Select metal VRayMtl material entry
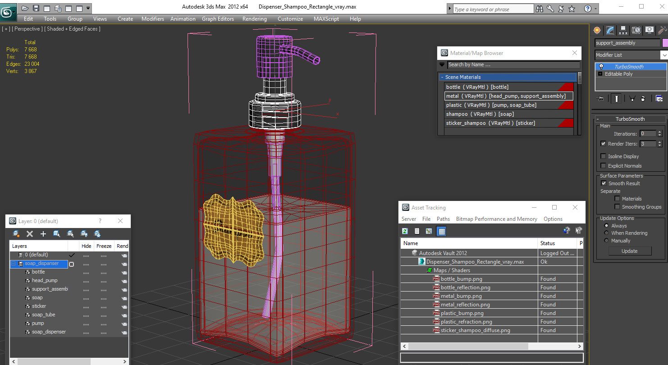 [509, 96]
